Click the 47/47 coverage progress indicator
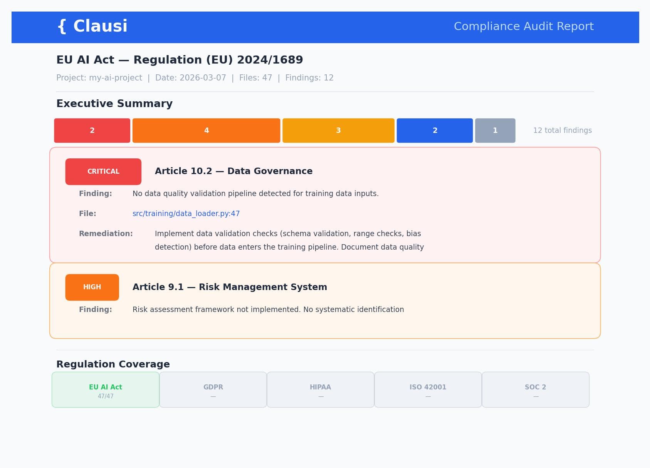 [x=105, y=395]
